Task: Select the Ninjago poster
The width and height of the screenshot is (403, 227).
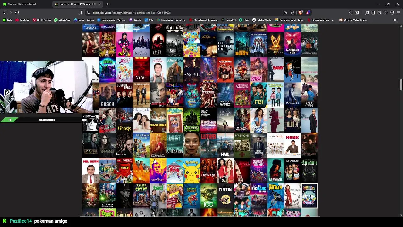Action: (124, 171)
